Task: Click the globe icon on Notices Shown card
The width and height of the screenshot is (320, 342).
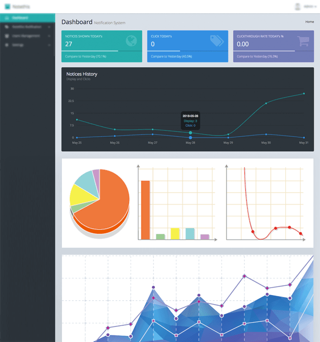Action: (x=131, y=41)
